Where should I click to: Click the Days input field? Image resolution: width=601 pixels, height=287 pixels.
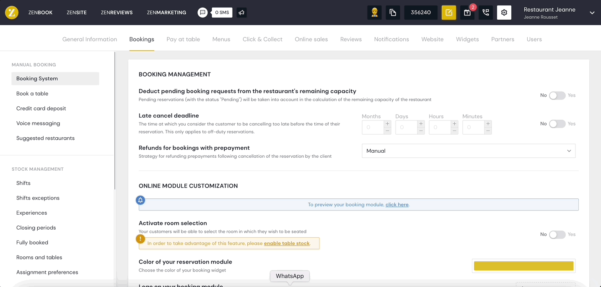click(x=407, y=127)
